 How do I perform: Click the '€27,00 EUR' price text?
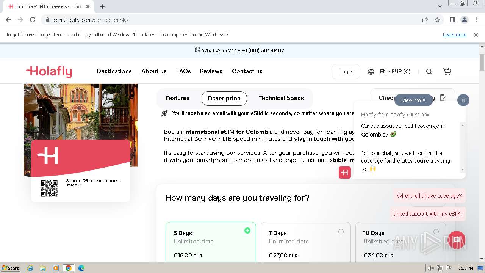click(283, 256)
